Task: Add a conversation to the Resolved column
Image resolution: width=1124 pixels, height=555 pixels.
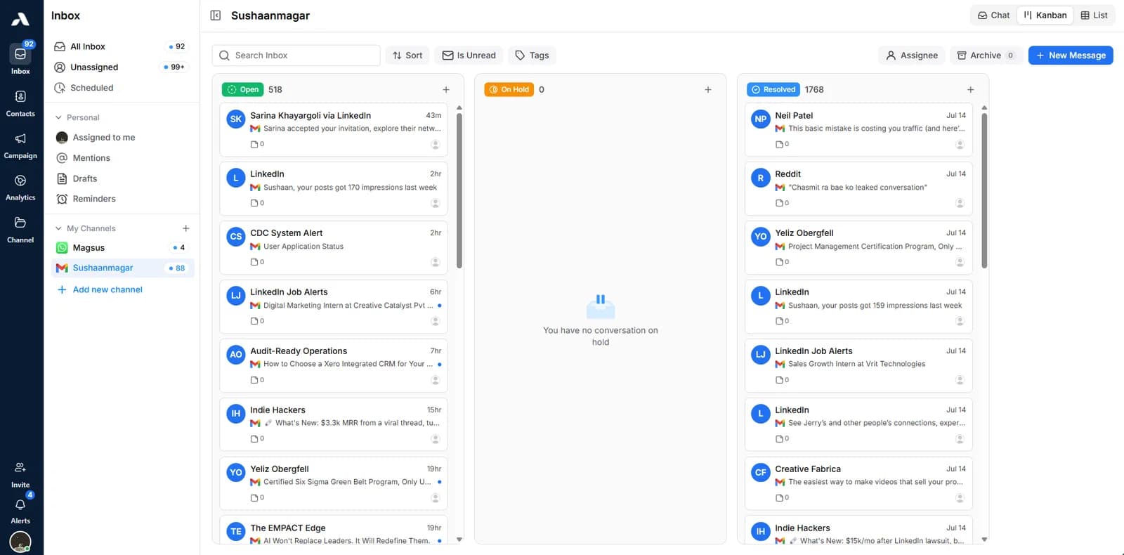Action: tap(971, 90)
